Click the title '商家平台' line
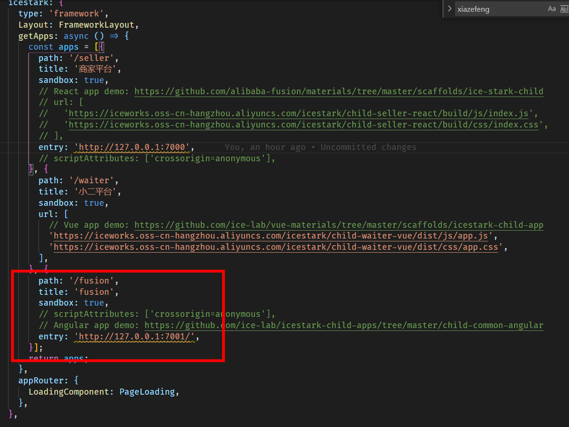This screenshot has width=569, height=427. [x=80, y=69]
